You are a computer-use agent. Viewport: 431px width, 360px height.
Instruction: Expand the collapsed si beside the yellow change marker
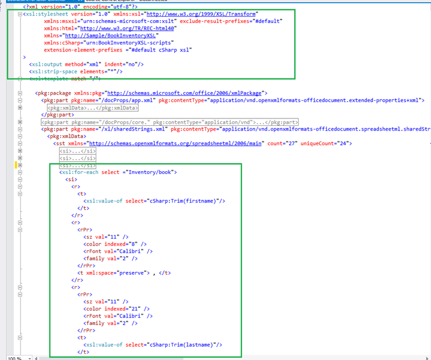[x=20, y=165]
